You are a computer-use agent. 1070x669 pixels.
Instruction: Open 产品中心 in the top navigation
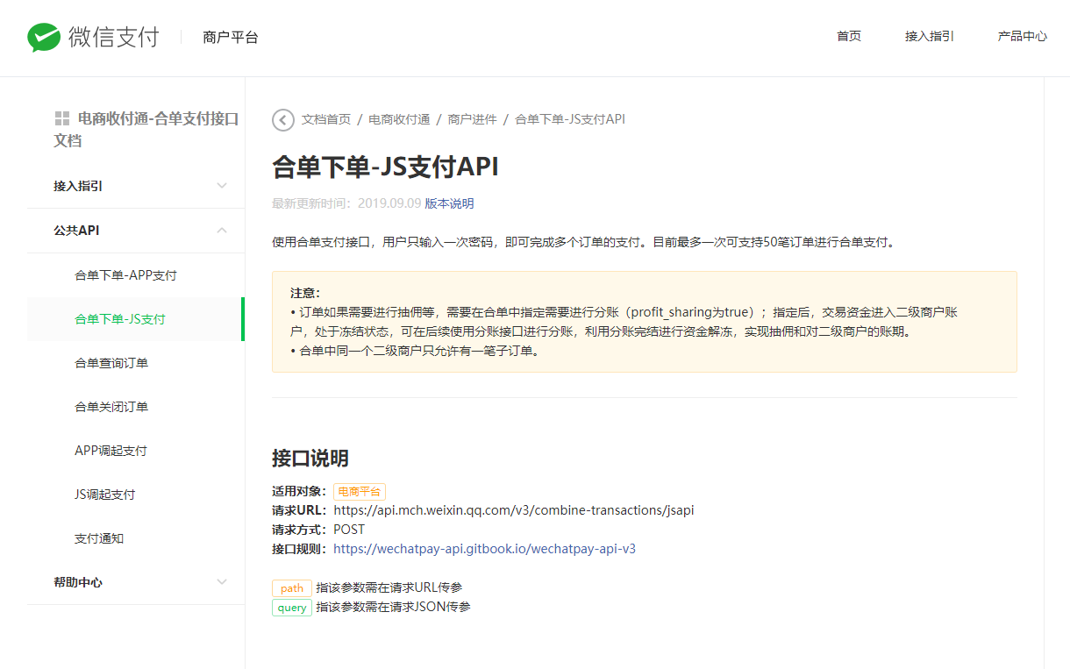click(x=1023, y=37)
